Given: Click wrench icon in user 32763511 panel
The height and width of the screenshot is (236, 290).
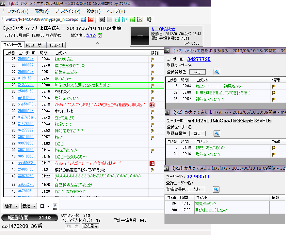Looking at the screenshot, I should [x=217, y=189].
